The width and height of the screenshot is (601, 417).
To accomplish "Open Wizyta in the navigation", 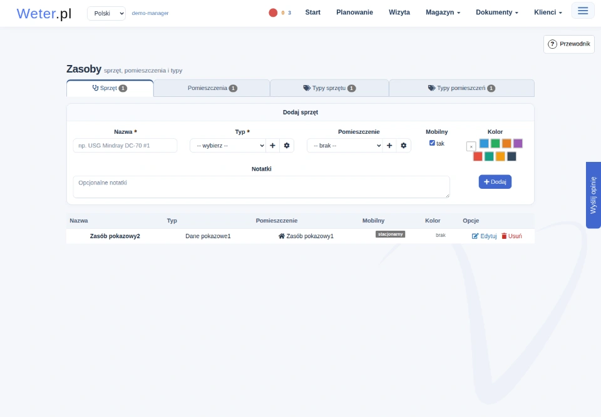I will pyautogui.click(x=399, y=13).
